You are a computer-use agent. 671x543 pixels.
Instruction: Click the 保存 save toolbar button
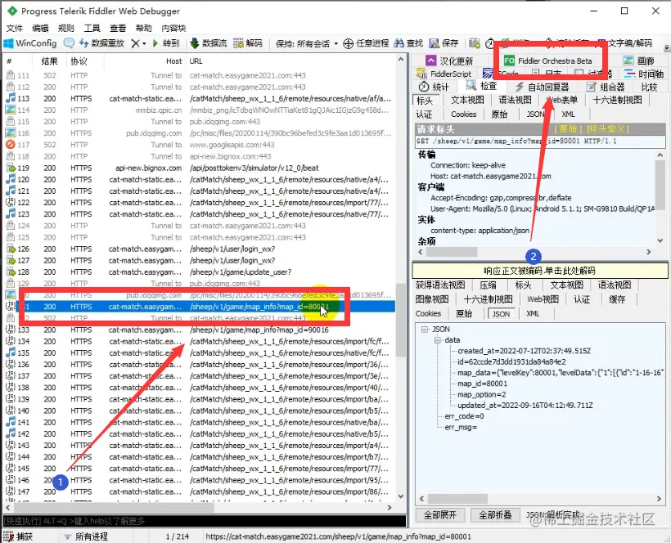coord(444,43)
